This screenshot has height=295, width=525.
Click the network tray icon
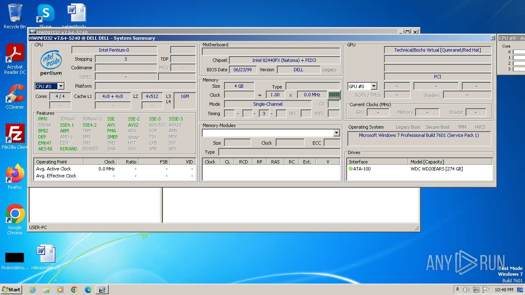tap(476, 290)
